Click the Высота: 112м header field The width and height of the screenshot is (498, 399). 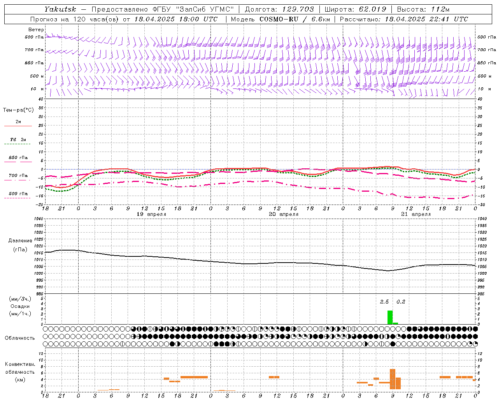pyautogui.click(x=424, y=9)
